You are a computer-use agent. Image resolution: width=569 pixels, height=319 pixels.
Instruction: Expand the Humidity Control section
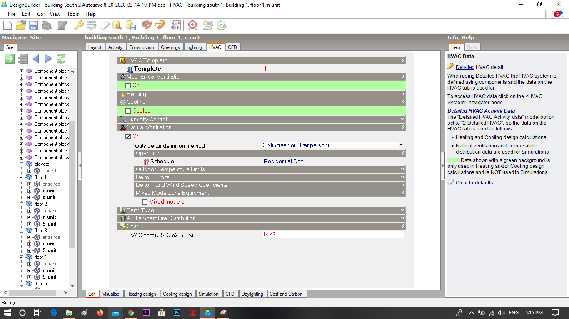(261, 119)
